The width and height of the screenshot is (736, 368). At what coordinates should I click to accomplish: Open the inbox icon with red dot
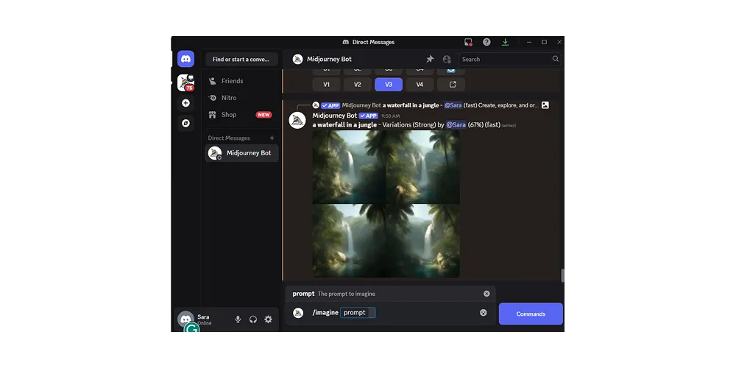tap(468, 42)
